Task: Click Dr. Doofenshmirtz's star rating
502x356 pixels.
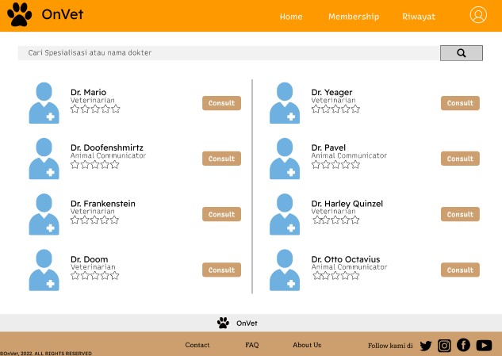Action: click(x=94, y=165)
